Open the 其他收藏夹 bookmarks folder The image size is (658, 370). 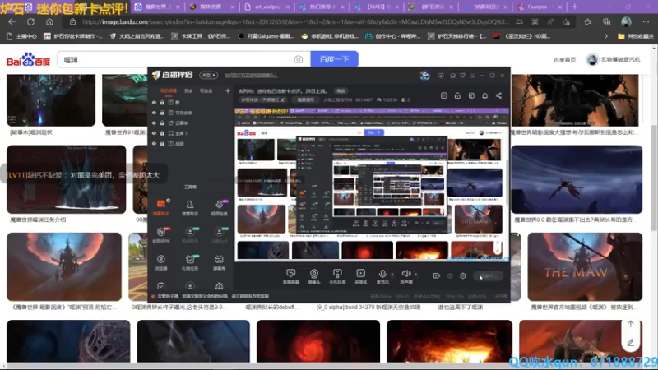point(635,36)
